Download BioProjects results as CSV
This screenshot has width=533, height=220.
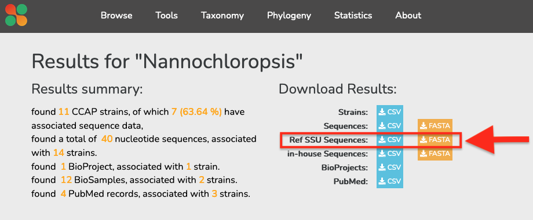[x=390, y=167]
